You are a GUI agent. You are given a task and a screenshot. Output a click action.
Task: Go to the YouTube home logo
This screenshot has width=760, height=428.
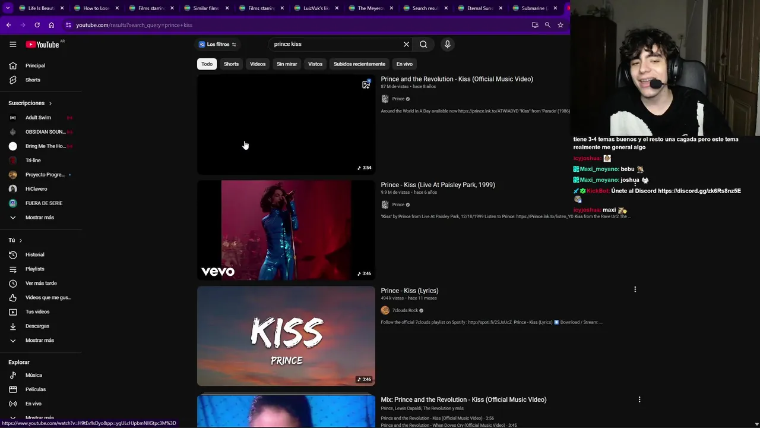(42, 44)
